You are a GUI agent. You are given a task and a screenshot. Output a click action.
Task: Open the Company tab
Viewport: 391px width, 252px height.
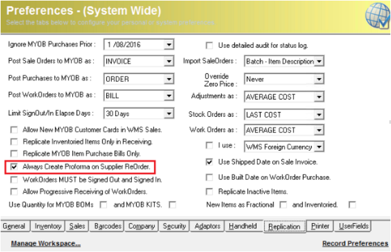pos(141,226)
